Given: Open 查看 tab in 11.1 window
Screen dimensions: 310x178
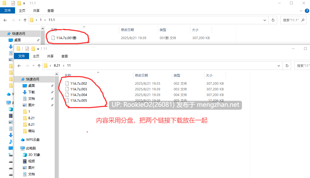Looking at the screenshot, I should coord(50,11).
